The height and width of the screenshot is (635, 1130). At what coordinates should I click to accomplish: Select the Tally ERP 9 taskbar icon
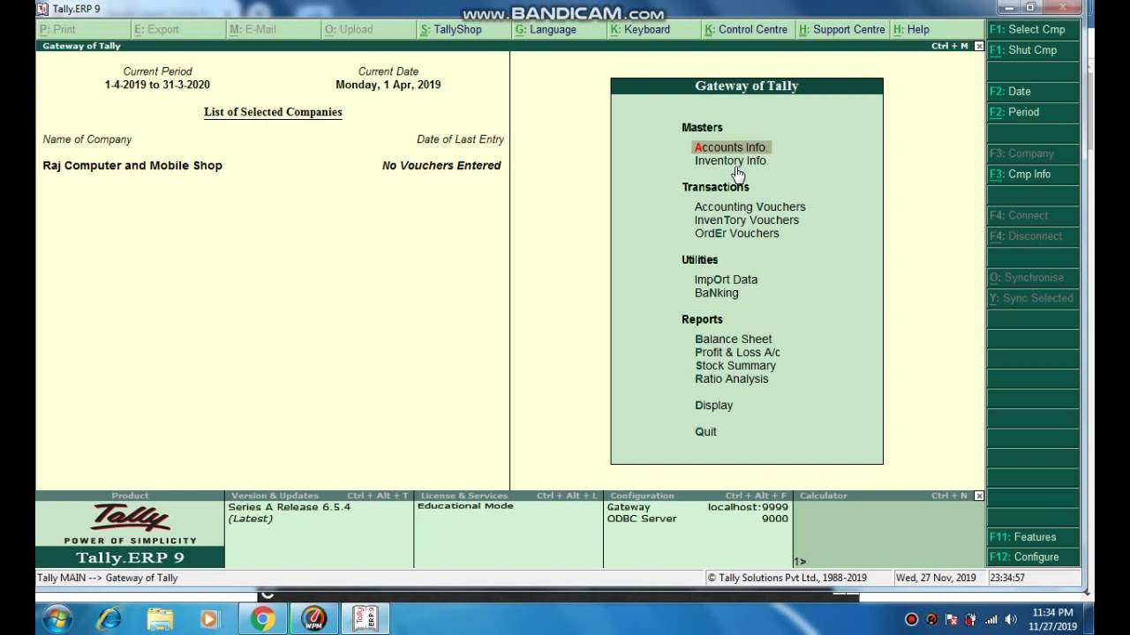tap(365, 619)
